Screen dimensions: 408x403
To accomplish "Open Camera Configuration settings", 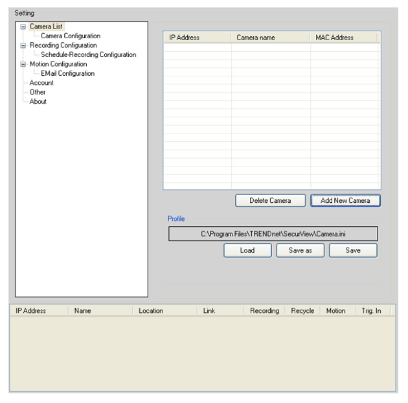I will coord(71,36).
